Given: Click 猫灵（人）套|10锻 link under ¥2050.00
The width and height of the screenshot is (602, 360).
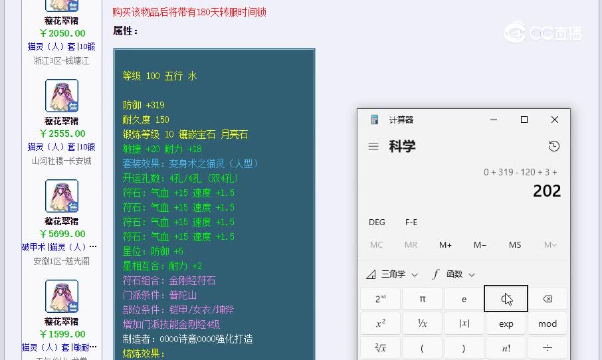Looking at the screenshot, I should coord(61,46).
